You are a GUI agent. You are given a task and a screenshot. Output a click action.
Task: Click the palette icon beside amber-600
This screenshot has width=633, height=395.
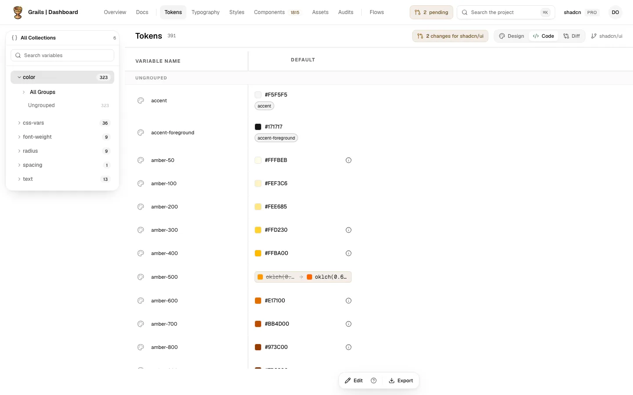[x=141, y=301]
